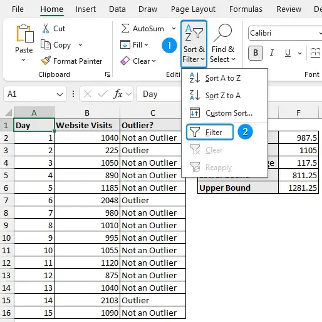Viewport: 322px width, 322px height.
Task: Select row 7 header
Action: click(x=6, y=200)
